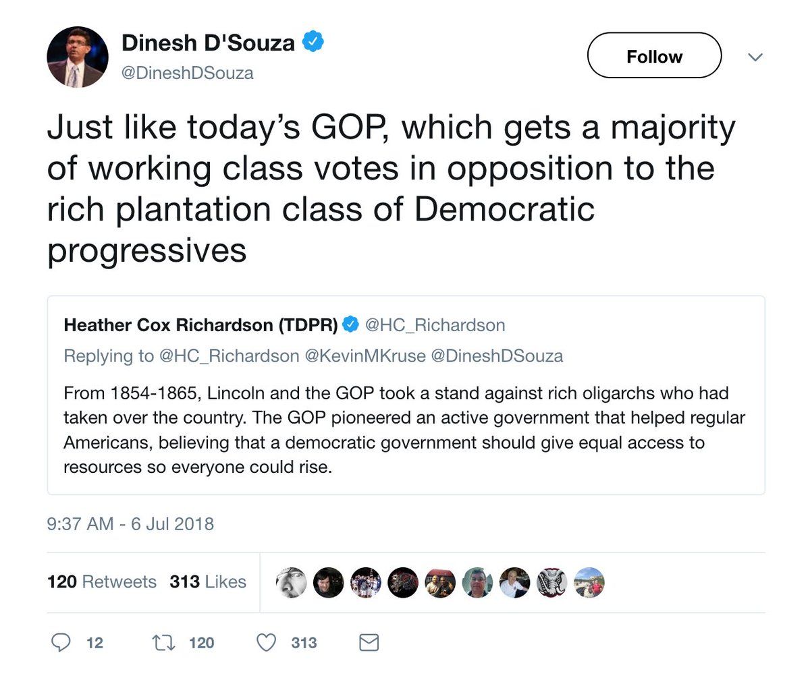Image resolution: width=810 pixels, height=684 pixels.
Task: Click the reply speech bubble icon
Action: pos(61,642)
